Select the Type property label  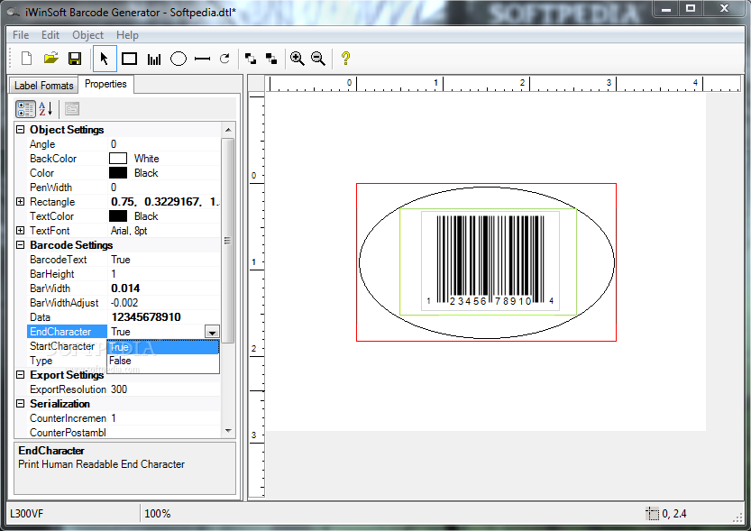click(x=41, y=361)
